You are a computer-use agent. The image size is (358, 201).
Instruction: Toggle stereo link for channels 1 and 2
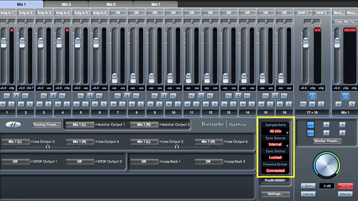[x=16, y=96]
